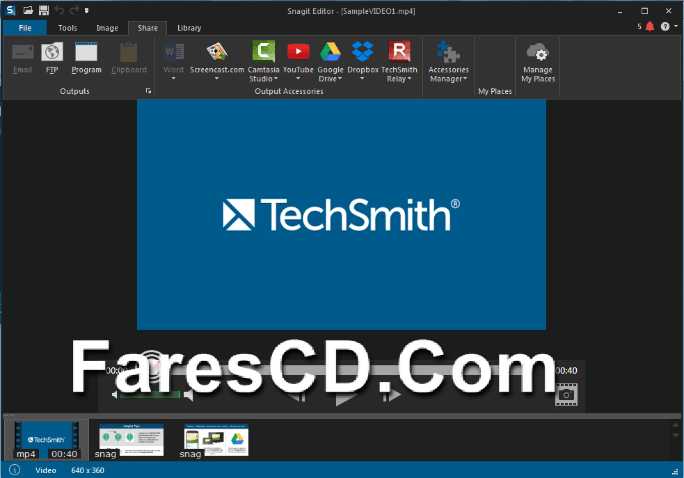Play the video
684x478 pixels.
[x=346, y=397]
